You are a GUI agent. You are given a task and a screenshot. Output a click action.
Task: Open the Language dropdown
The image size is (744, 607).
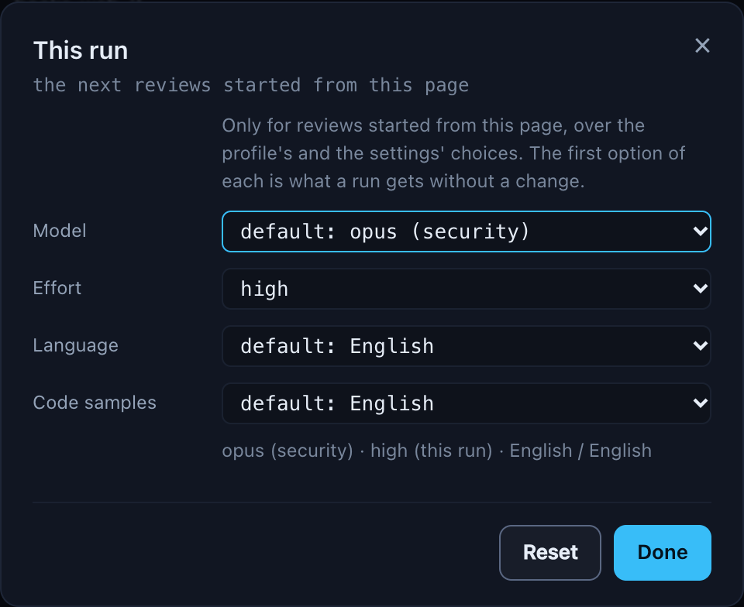(x=467, y=346)
